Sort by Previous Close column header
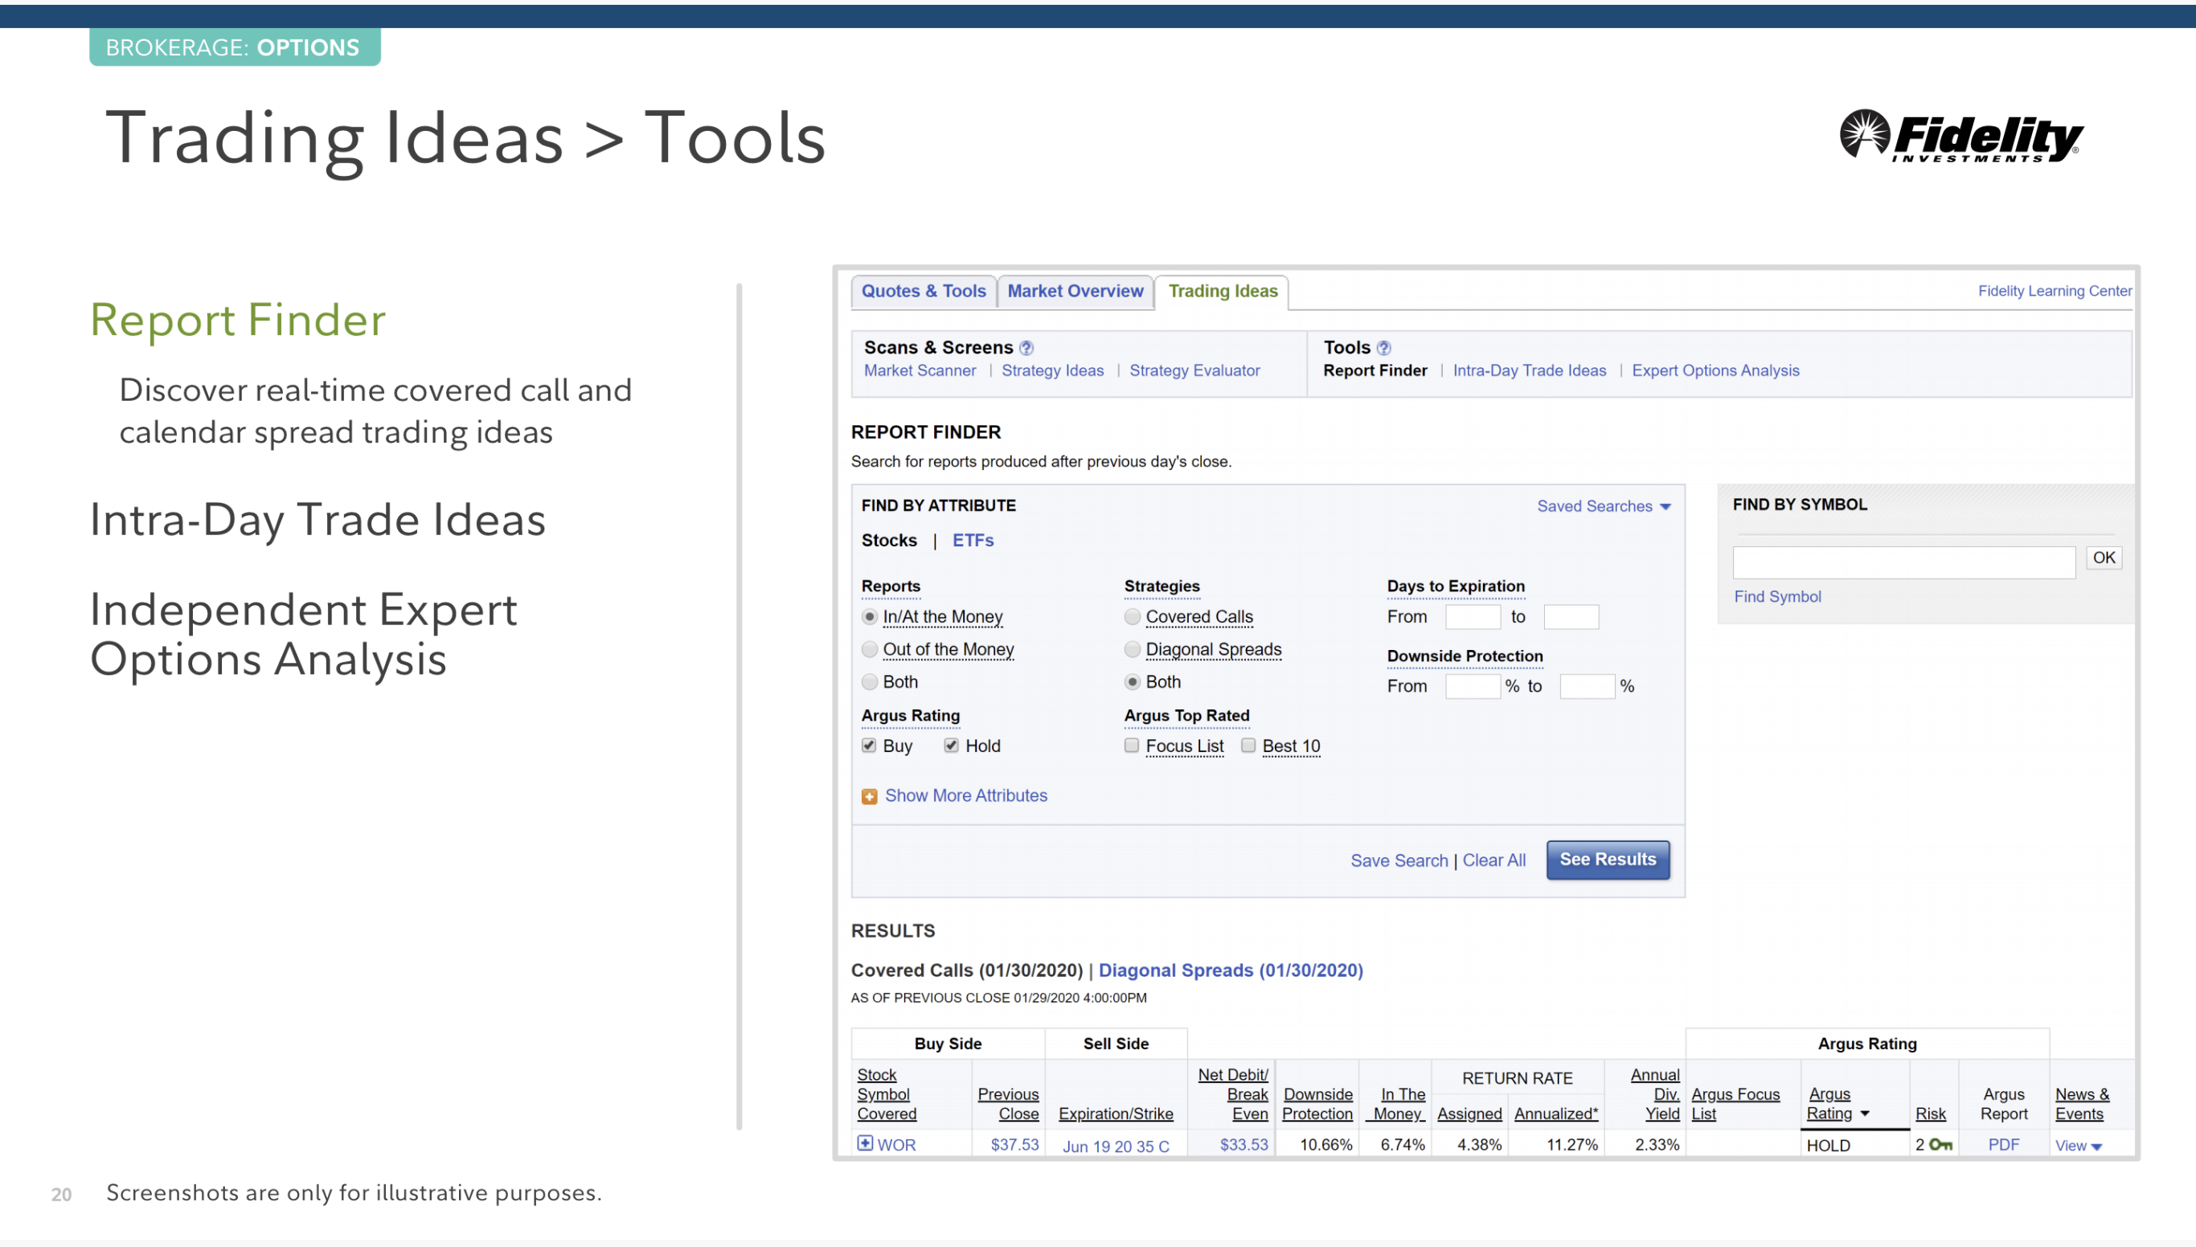 [1008, 1105]
